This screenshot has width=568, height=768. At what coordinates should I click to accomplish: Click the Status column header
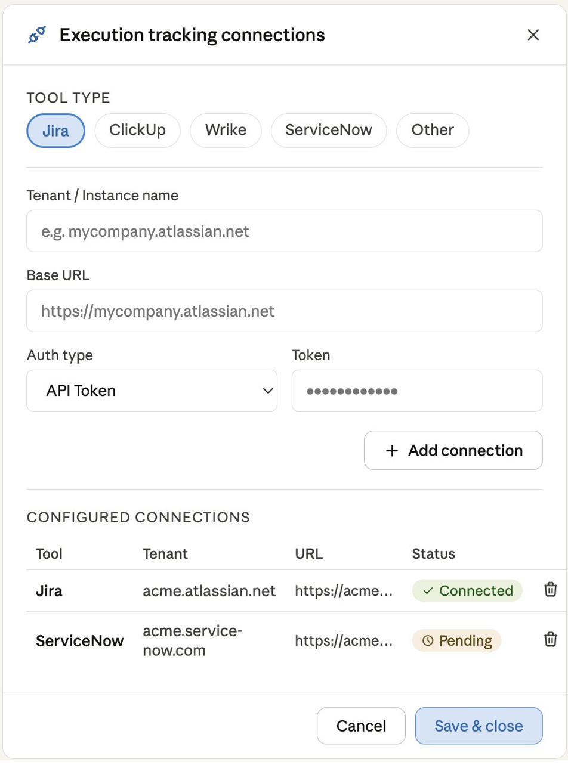tap(434, 553)
